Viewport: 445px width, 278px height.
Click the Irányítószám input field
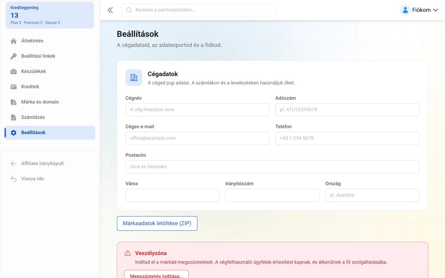point(273,195)
